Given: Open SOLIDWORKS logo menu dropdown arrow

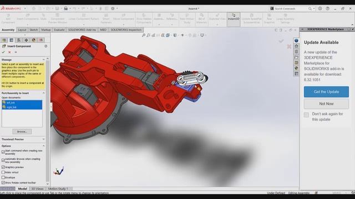Looking at the screenshot, I should click(x=25, y=8).
